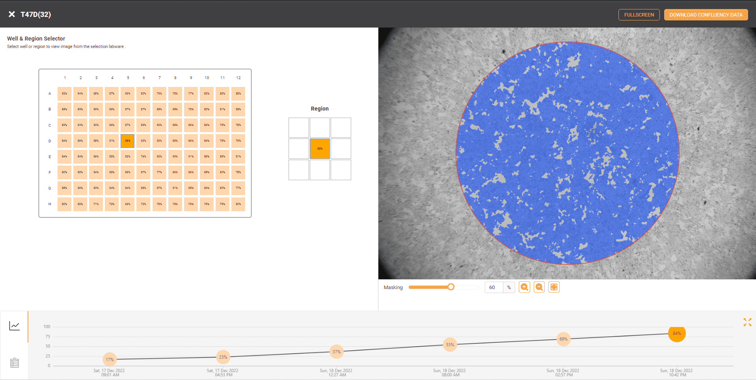The width and height of the screenshot is (756, 380).
Task: Click the 55% timeline data point
Action: (x=450, y=345)
